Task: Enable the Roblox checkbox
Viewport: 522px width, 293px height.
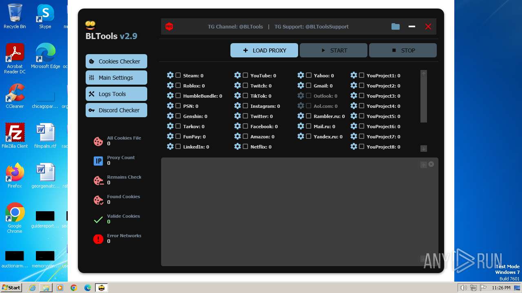Action: coord(178,85)
